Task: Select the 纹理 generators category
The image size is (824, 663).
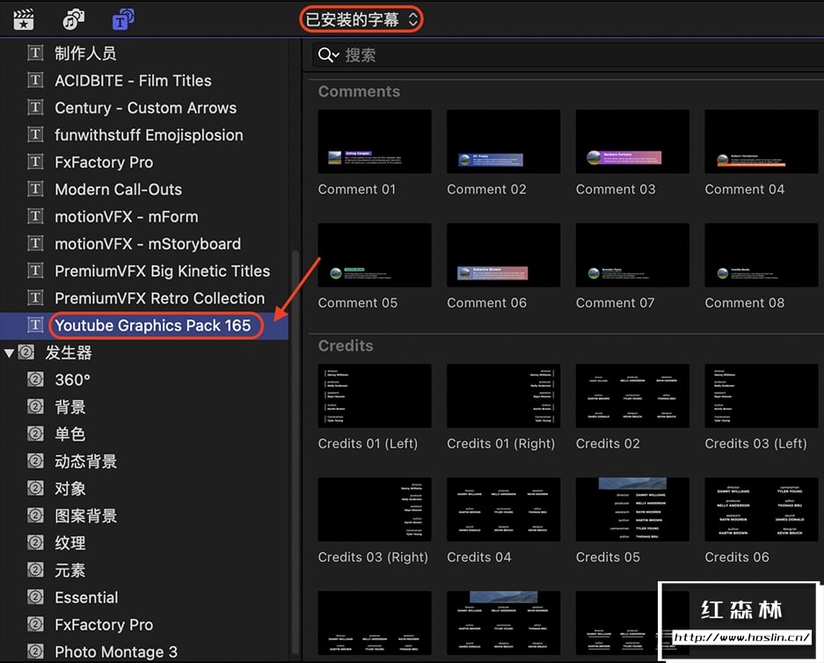Action: [x=69, y=543]
